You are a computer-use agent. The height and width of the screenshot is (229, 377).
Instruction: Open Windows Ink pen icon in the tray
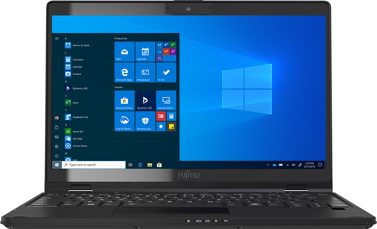point(300,165)
